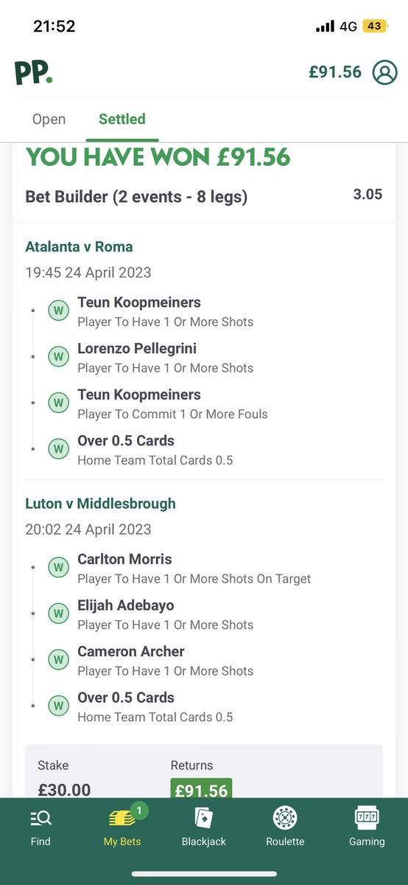Tap the £91.56 account balance

pos(335,72)
